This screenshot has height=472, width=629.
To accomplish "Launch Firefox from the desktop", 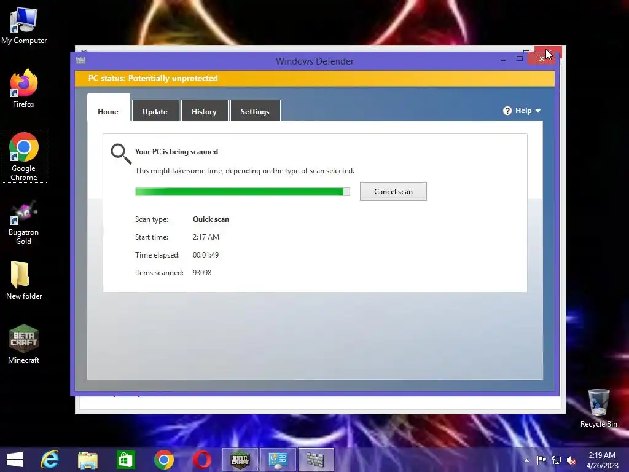I will pyautogui.click(x=24, y=88).
